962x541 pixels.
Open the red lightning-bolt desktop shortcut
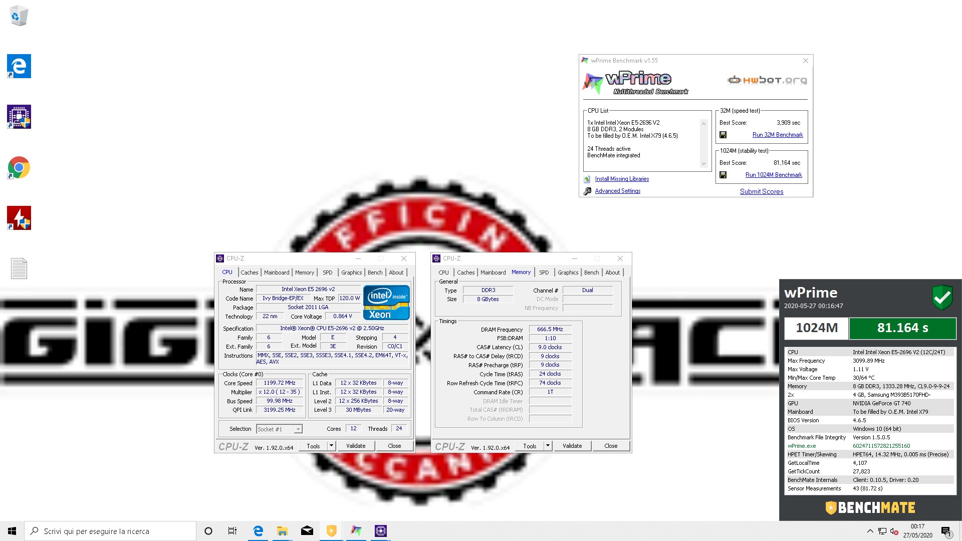coord(19,218)
